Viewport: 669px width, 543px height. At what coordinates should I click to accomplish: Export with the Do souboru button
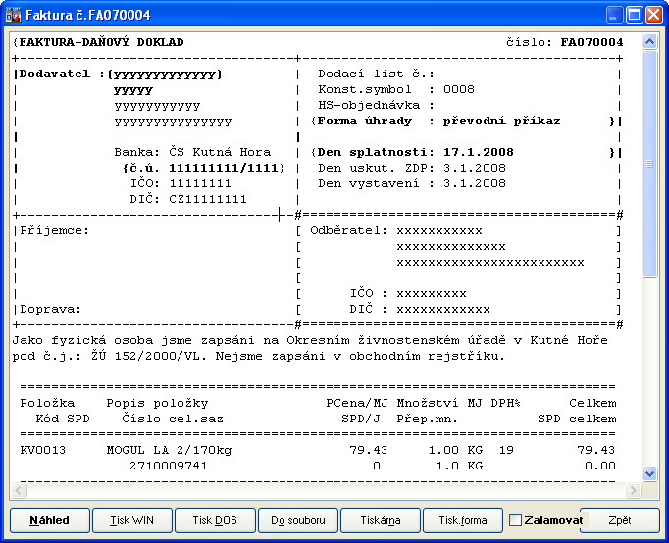coord(298,520)
